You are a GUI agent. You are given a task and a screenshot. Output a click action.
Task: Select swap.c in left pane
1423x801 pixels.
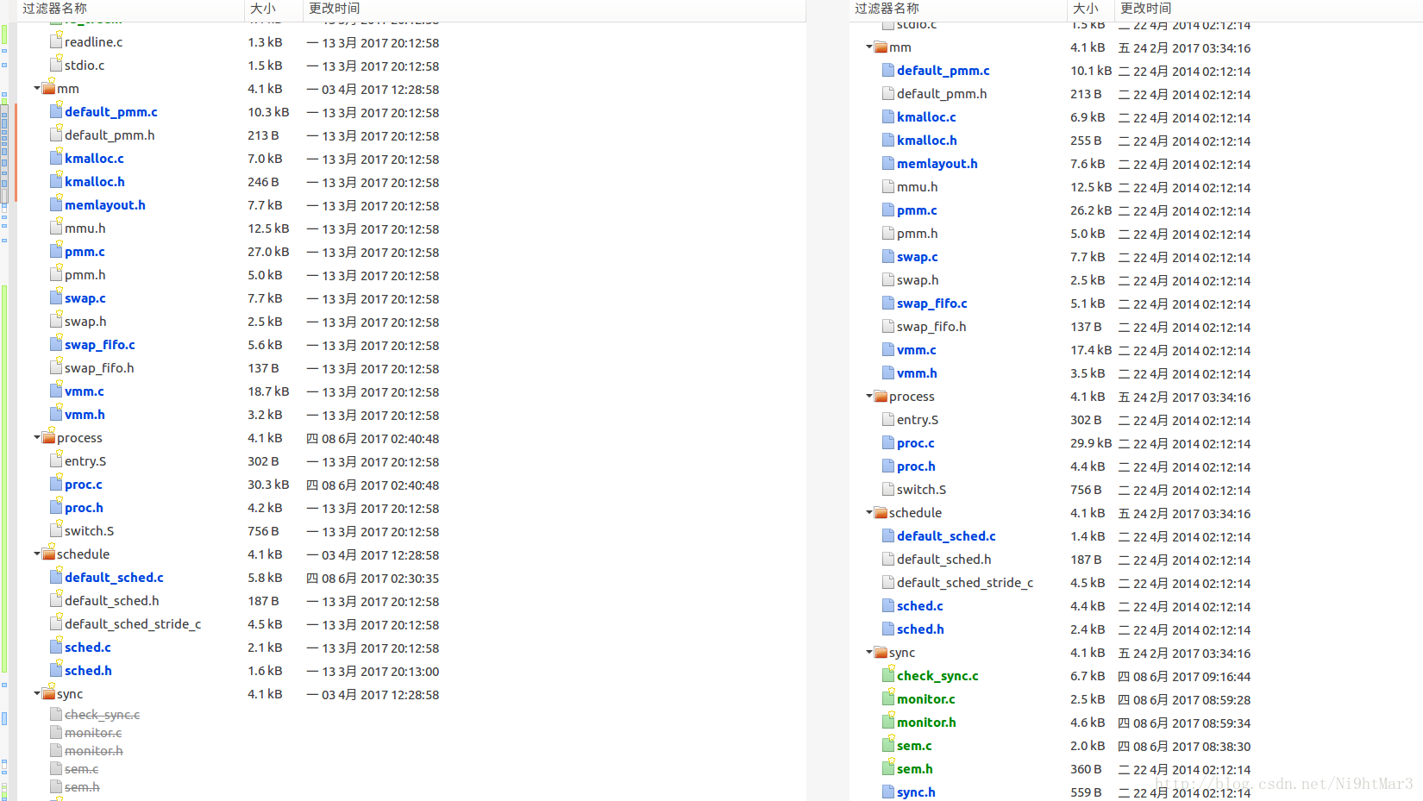click(x=85, y=297)
